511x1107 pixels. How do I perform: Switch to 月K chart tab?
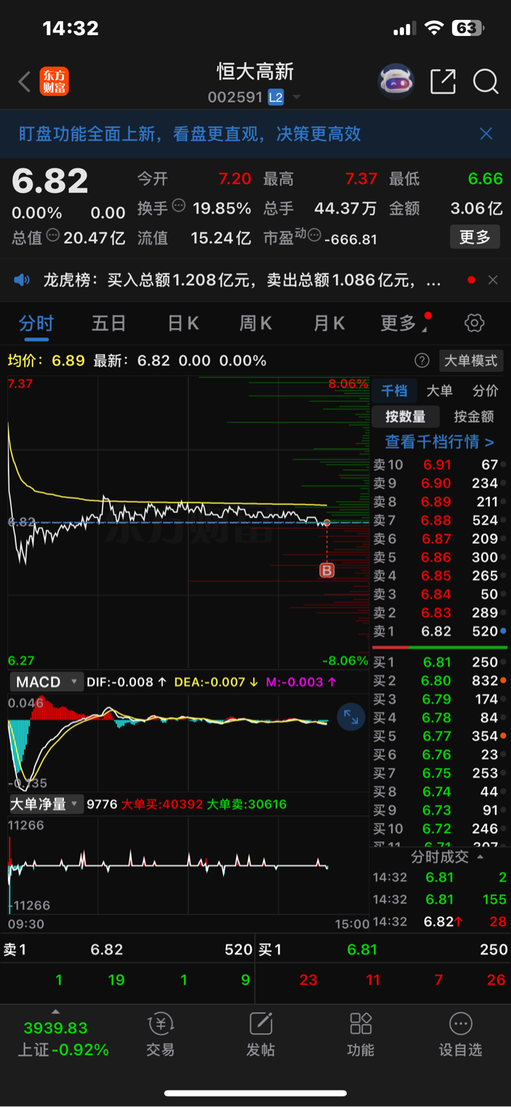pos(329,324)
